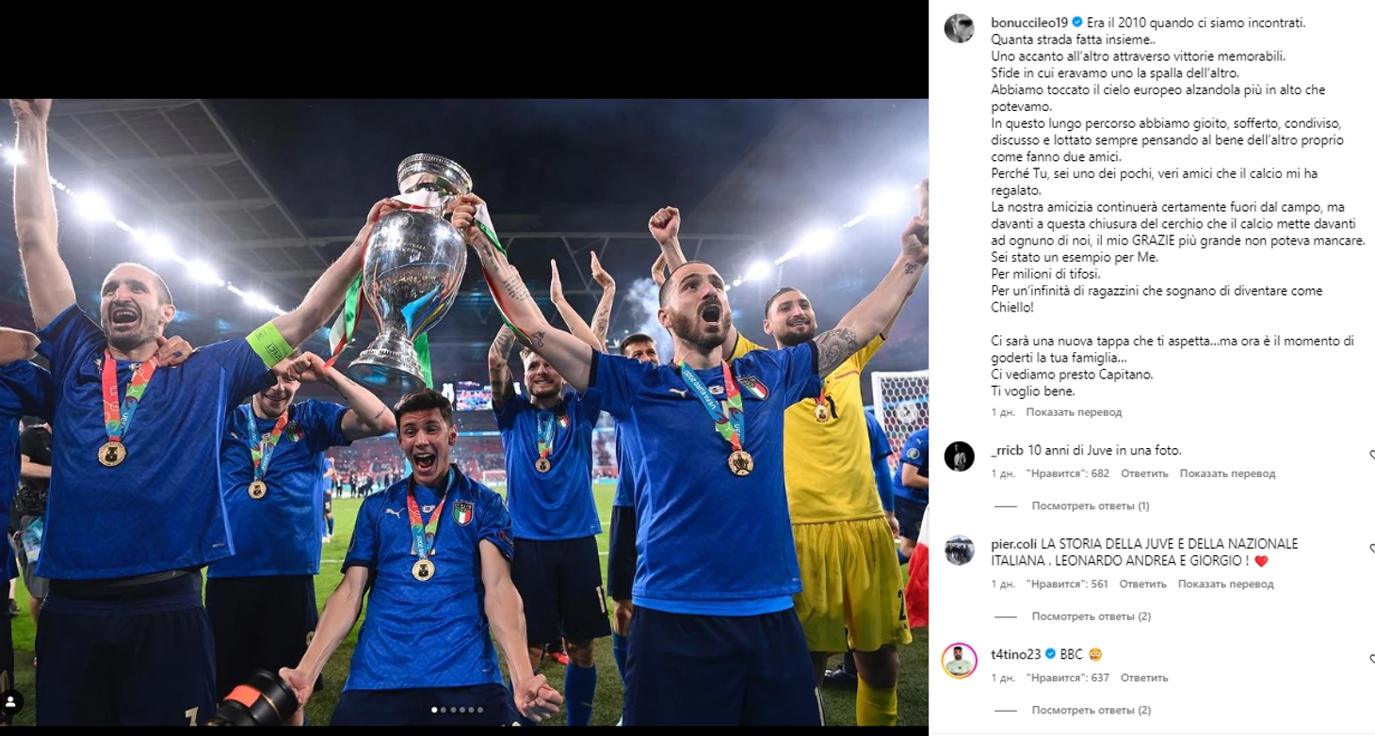
Task: Translate the pier.coli comment
Action: 1225,584
